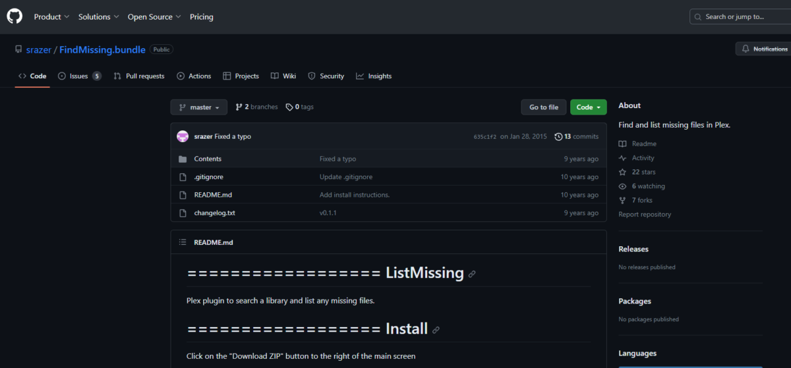The height and width of the screenshot is (368, 791).
Task: Click the file icon beside README.md row
Action: coord(183,195)
